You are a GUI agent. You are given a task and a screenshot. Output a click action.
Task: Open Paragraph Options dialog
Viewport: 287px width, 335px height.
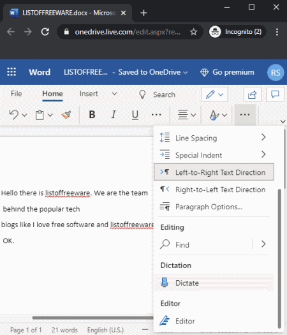pyautogui.click(x=214, y=207)
